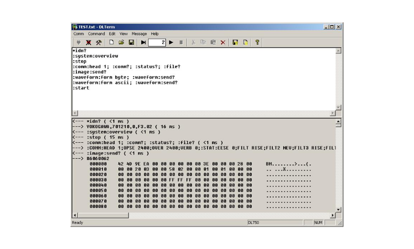
Task: Click the red X delete icon
Action: (223, 43)
